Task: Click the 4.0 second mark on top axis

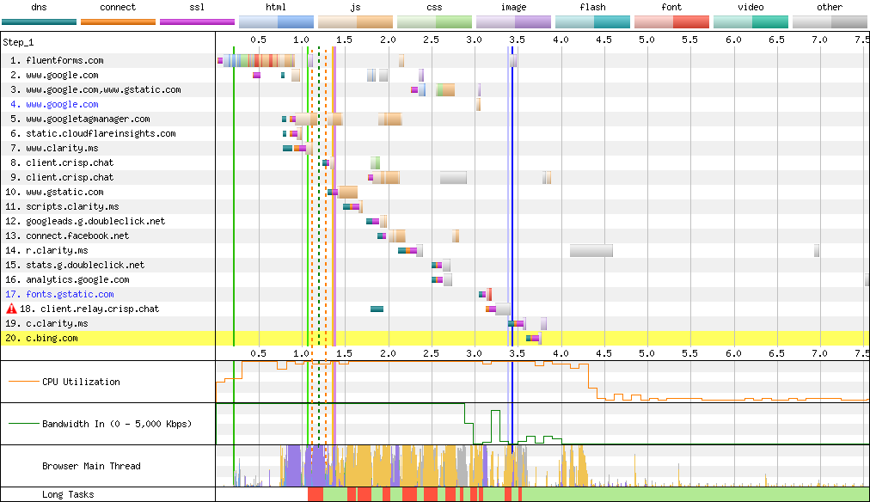Action: coord(561,40)
